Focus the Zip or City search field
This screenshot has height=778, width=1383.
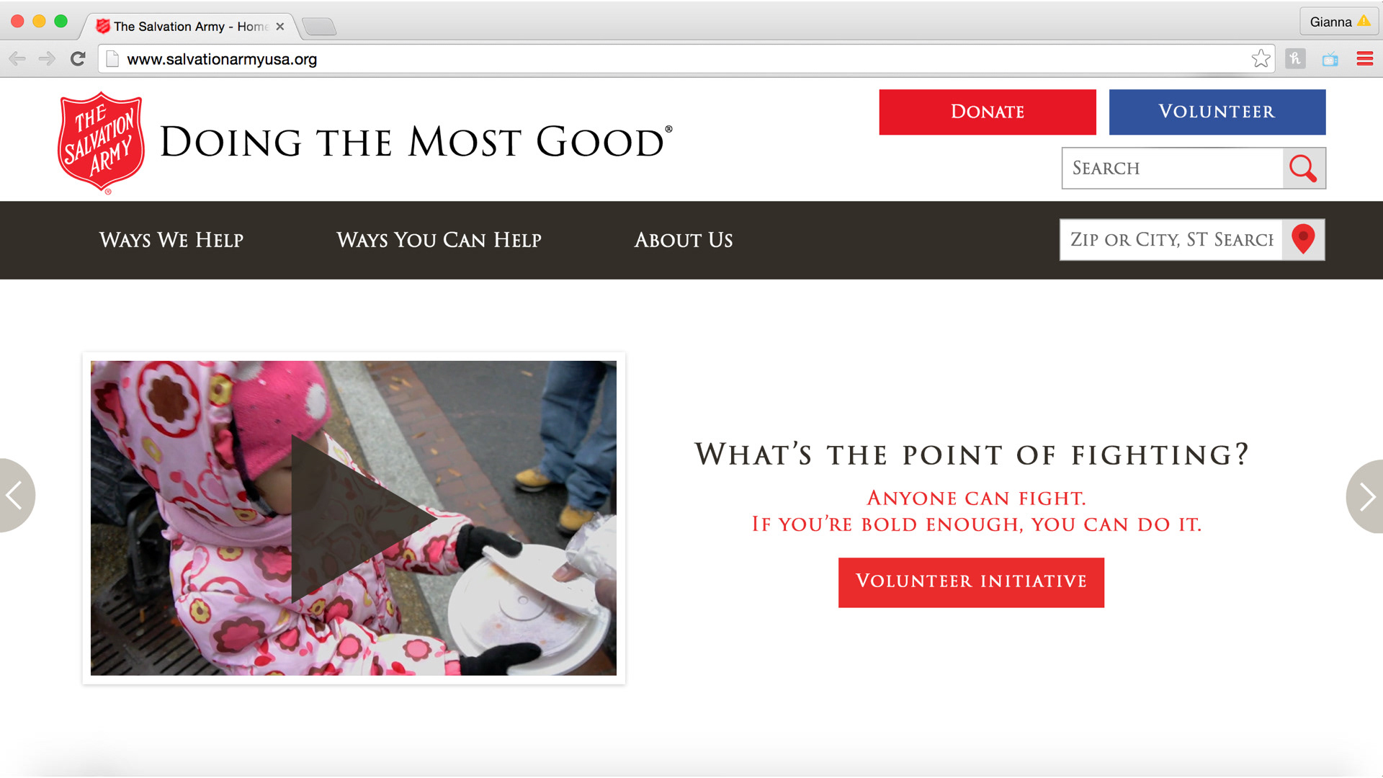click(x=1171, y=239)
